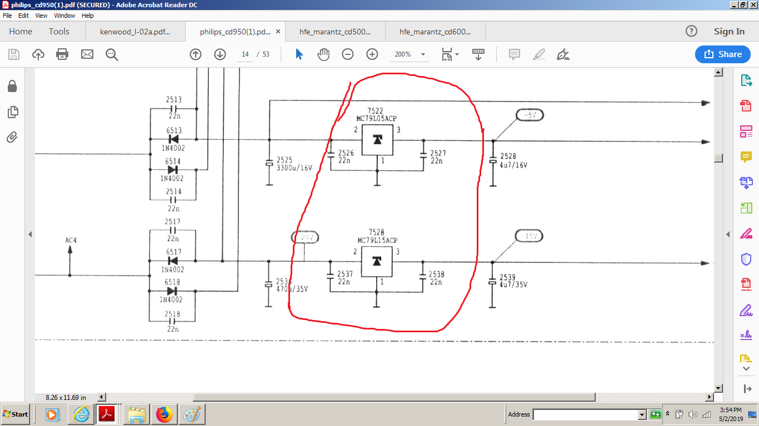This screenshot has height=426, width=759.
Task: Click the read mode scrolling icon
Action: [478, 54]
